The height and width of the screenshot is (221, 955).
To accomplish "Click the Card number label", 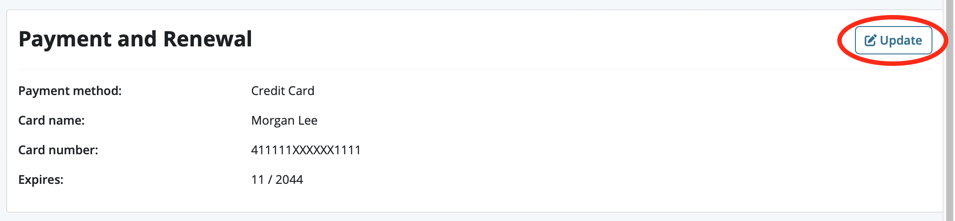I will point(58,150).
